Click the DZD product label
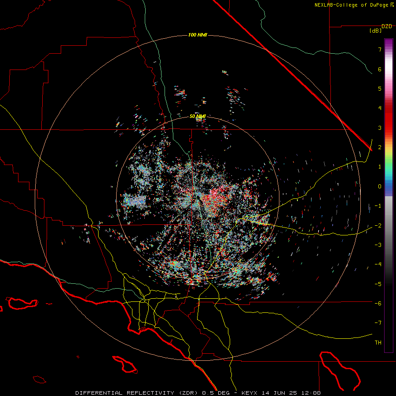 [x=387, y=26]
